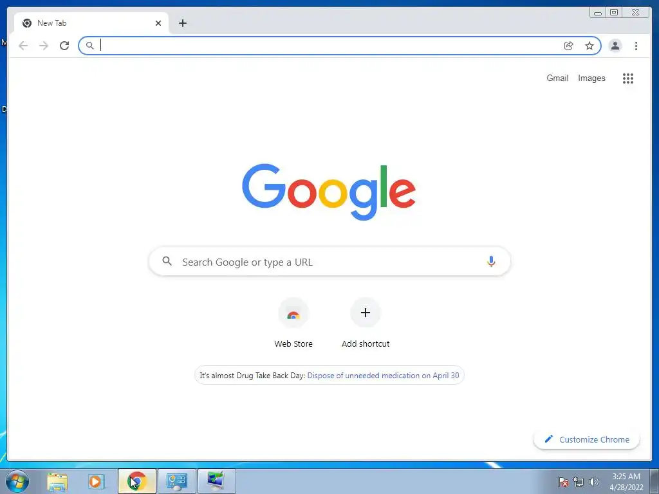Click the browser forward arrow
This screenshot has width=659, height=494.
point(44,46)
